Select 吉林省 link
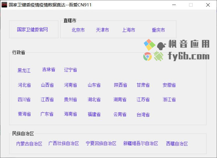Screen dimensions: 217x158 [49, 70]
